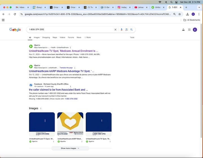Open the apps grid in bookmarks bar
The width and height of the screenshot is (203, 158).
tap(3, 20)
